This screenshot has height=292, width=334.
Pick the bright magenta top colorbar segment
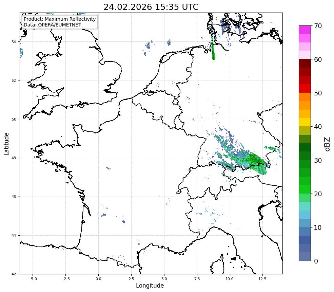[305, 30]
